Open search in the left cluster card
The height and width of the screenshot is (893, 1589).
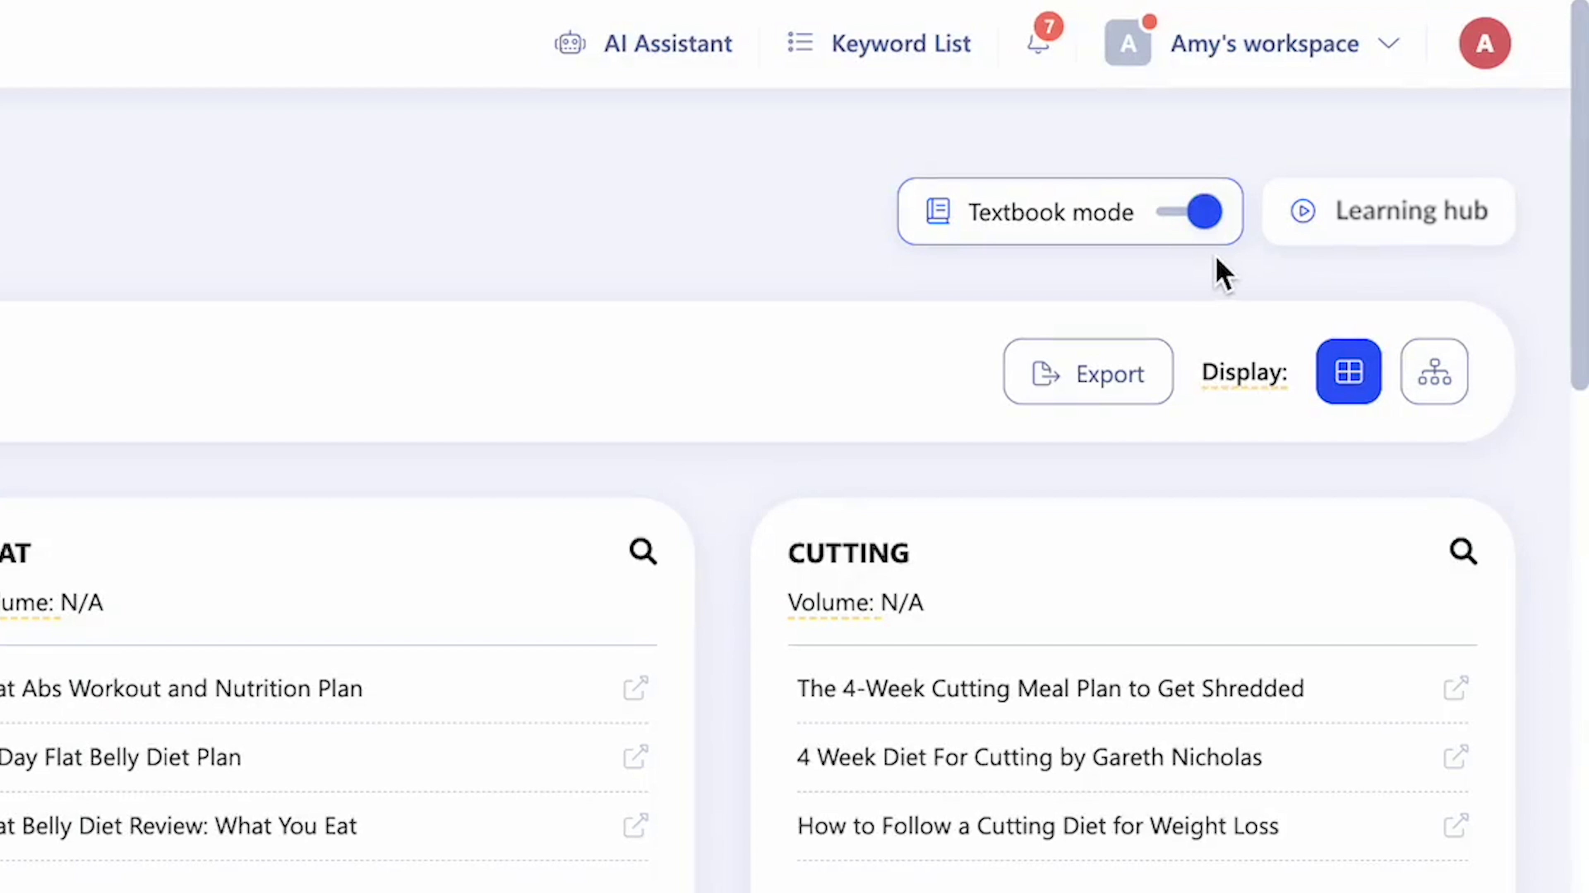[x=643, y=550]
